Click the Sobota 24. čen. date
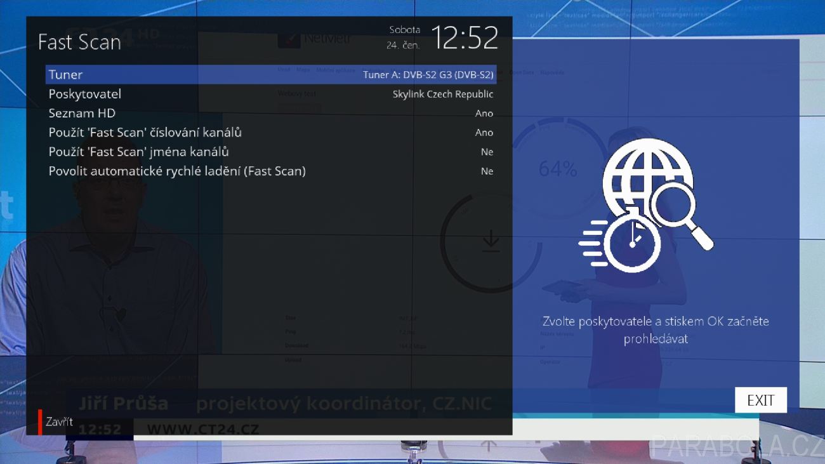Screen dimensions: 825x464 [x=404, y=37]
